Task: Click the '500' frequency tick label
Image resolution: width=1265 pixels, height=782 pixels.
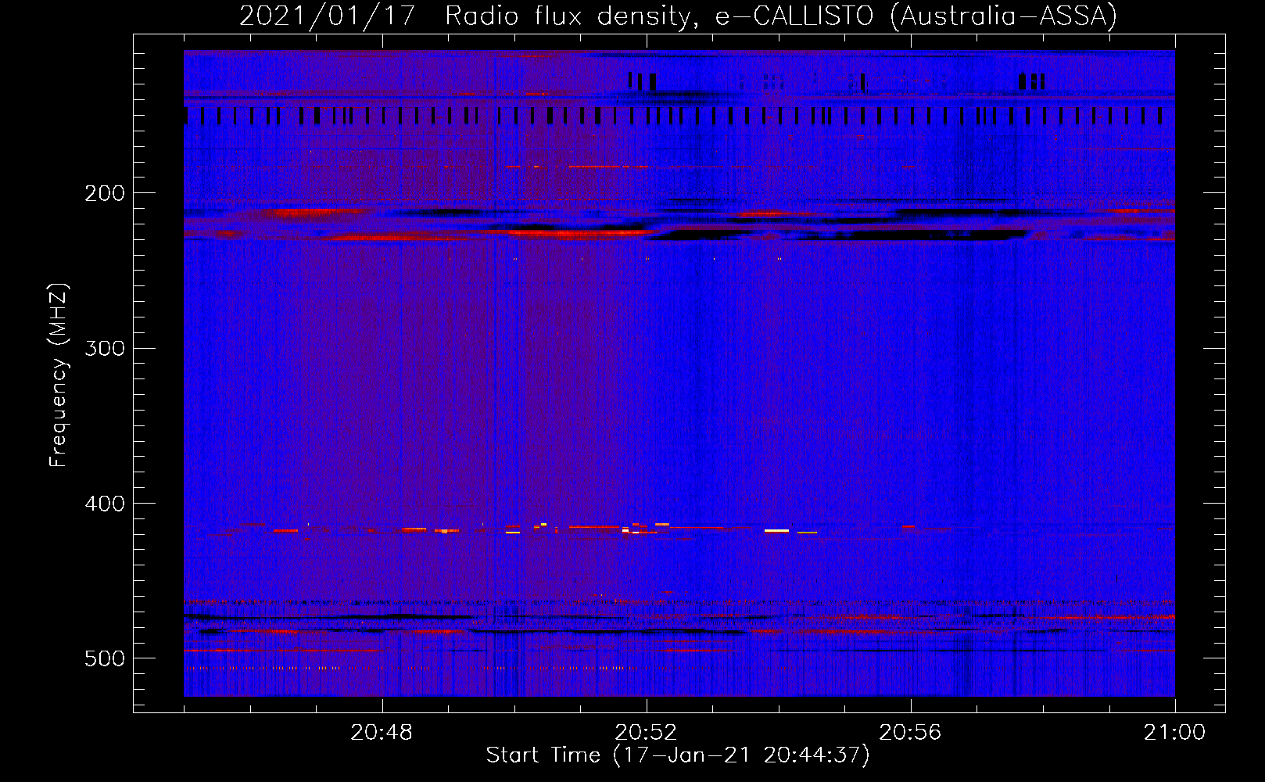Action: click(x=105, y=658)
